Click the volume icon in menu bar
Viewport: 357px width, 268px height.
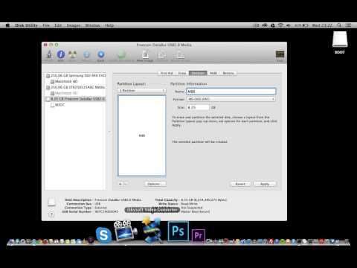point(288,25)
